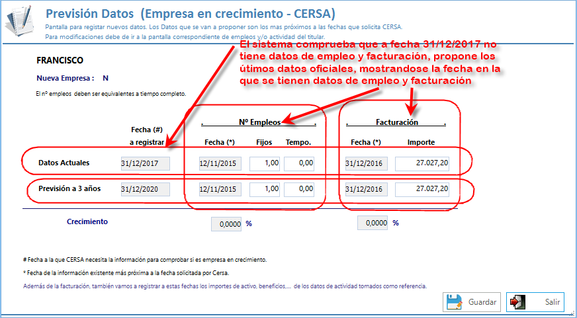577x318 pixels.
Task: Edit Tempo. value in Previsión a 3 años row
Action: coord(299,189)
